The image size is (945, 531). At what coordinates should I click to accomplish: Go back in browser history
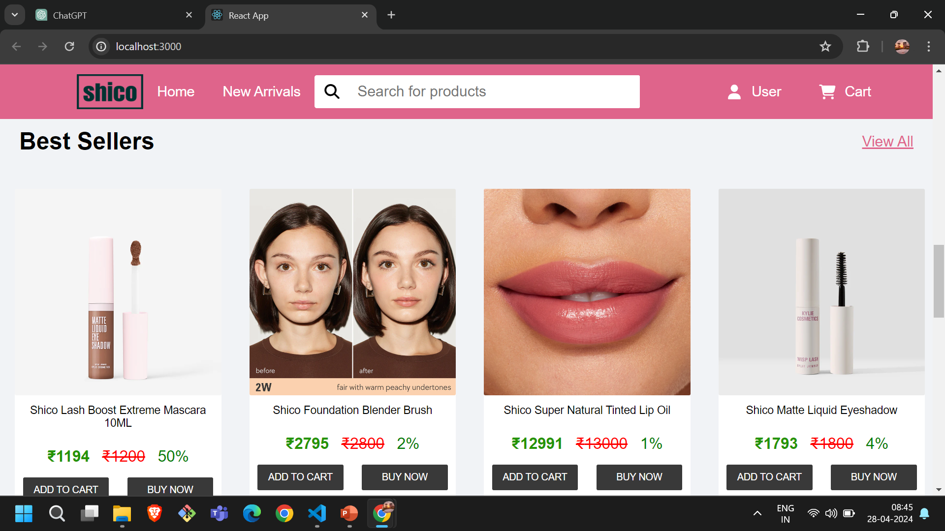click(x=16, y=46)
